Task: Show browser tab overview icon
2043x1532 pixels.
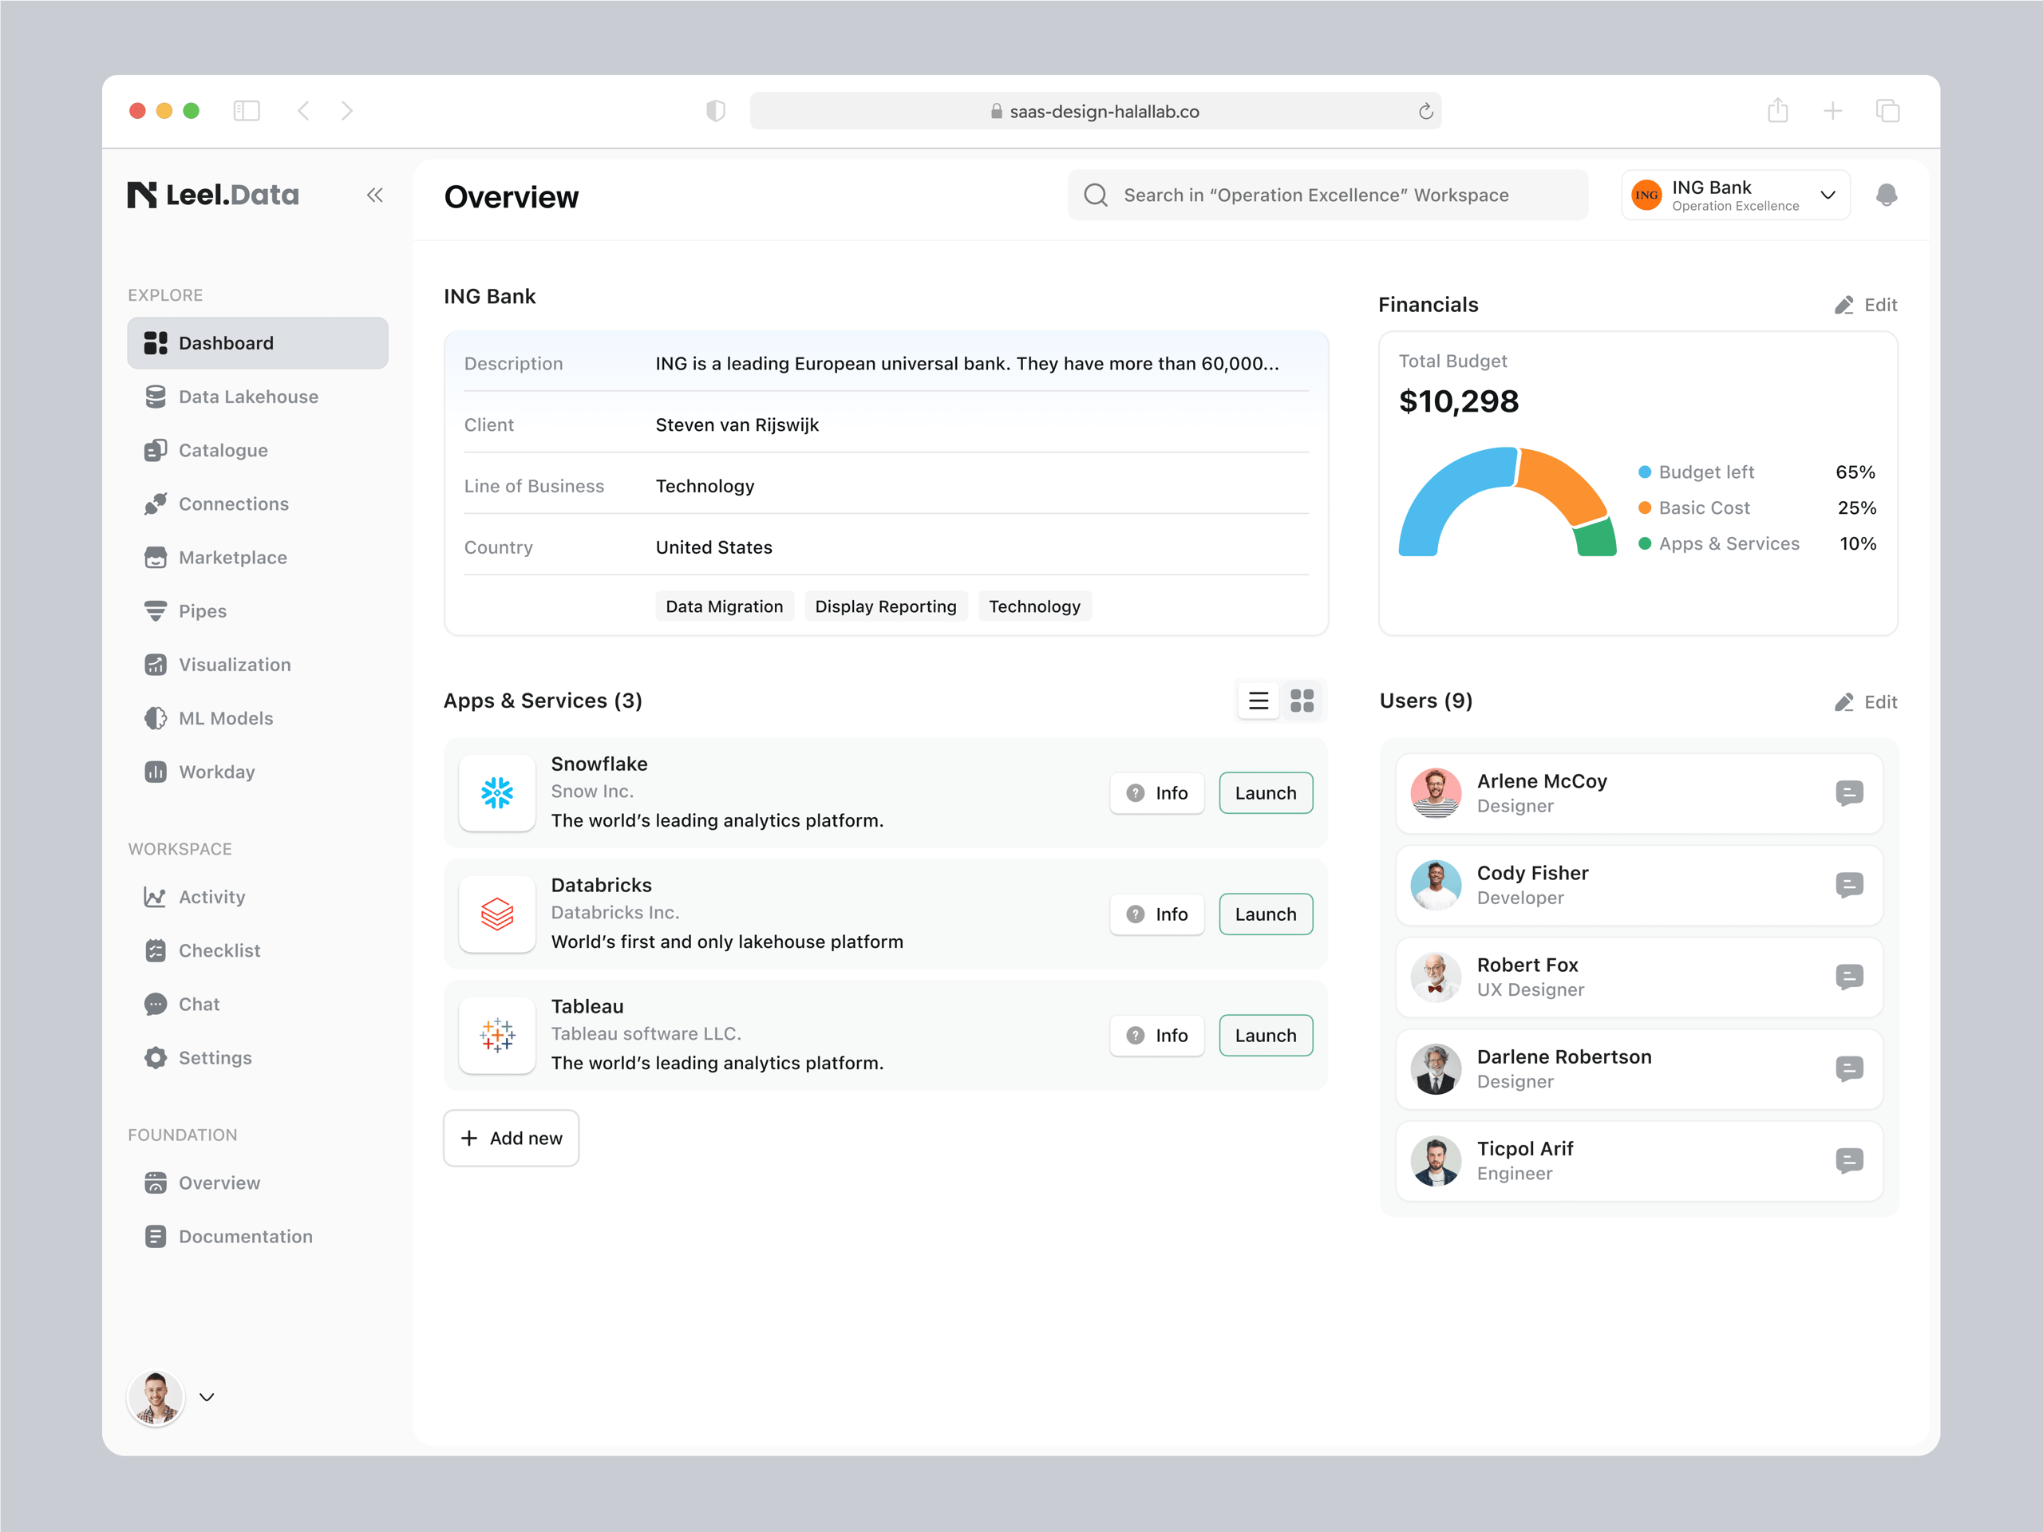Action: click(1888, 111)
